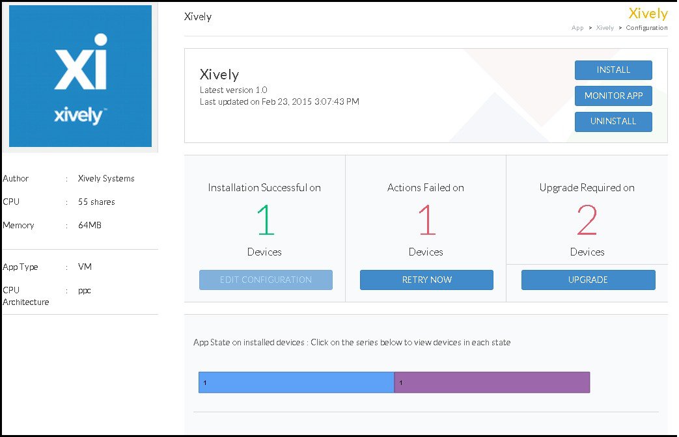Click the red failed actions count

426,220
